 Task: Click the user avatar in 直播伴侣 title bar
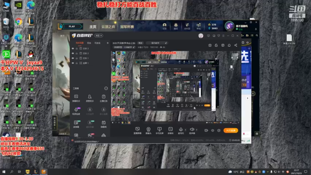[x=201, y=36]
